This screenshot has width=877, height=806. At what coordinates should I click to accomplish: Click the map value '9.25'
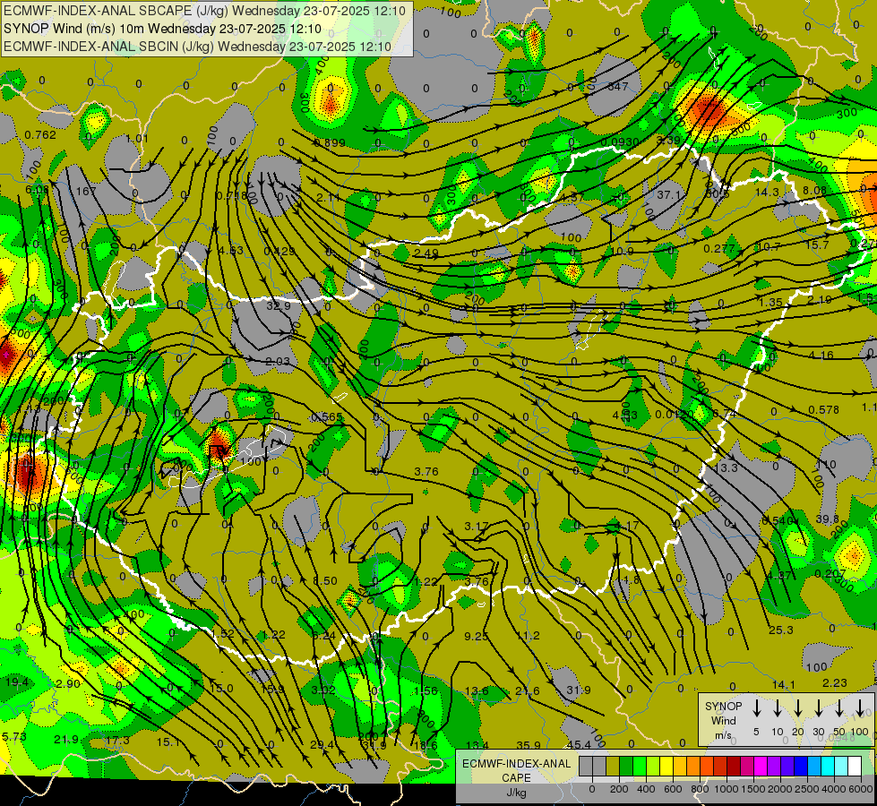[477, 636]
